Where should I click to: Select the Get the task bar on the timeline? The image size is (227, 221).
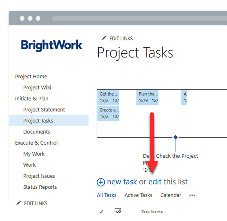click(x=108, y=97)
